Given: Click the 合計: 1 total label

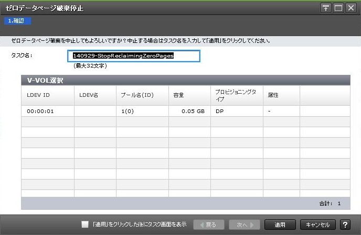Looking at the screenshot, I should pos(330,203).
